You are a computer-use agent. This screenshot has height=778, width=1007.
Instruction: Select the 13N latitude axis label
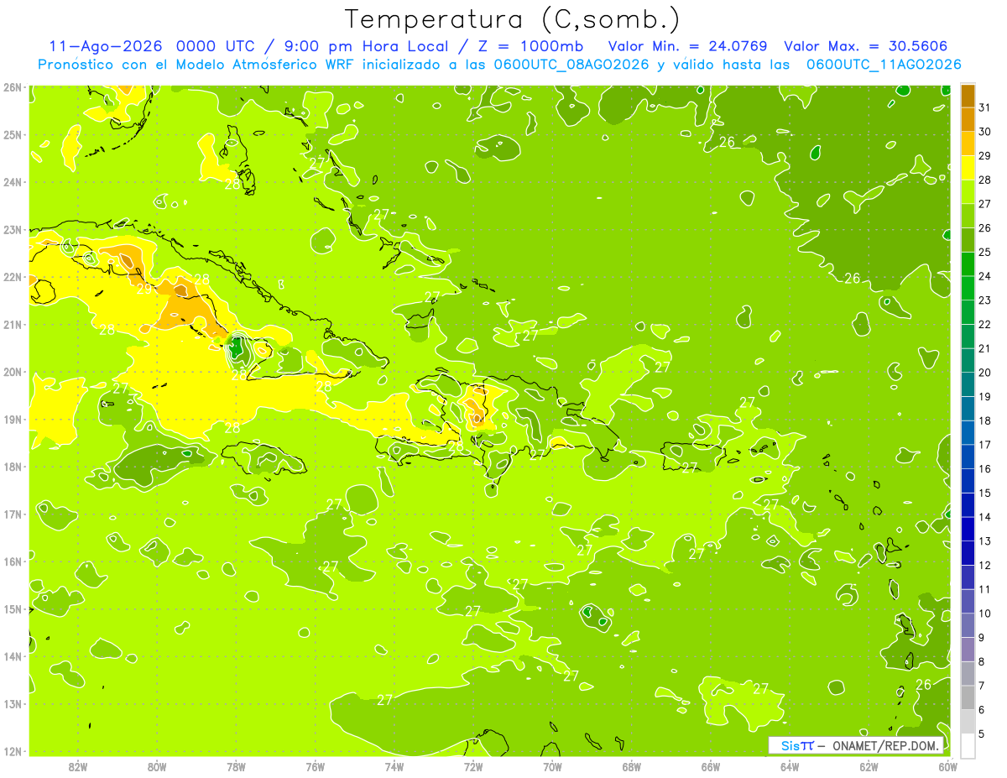click(13, 704)
